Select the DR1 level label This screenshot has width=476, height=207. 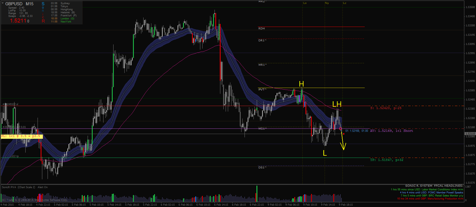point(262,41)
